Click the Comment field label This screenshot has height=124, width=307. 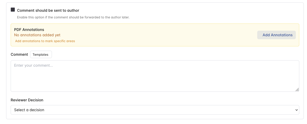pos(19,54)
